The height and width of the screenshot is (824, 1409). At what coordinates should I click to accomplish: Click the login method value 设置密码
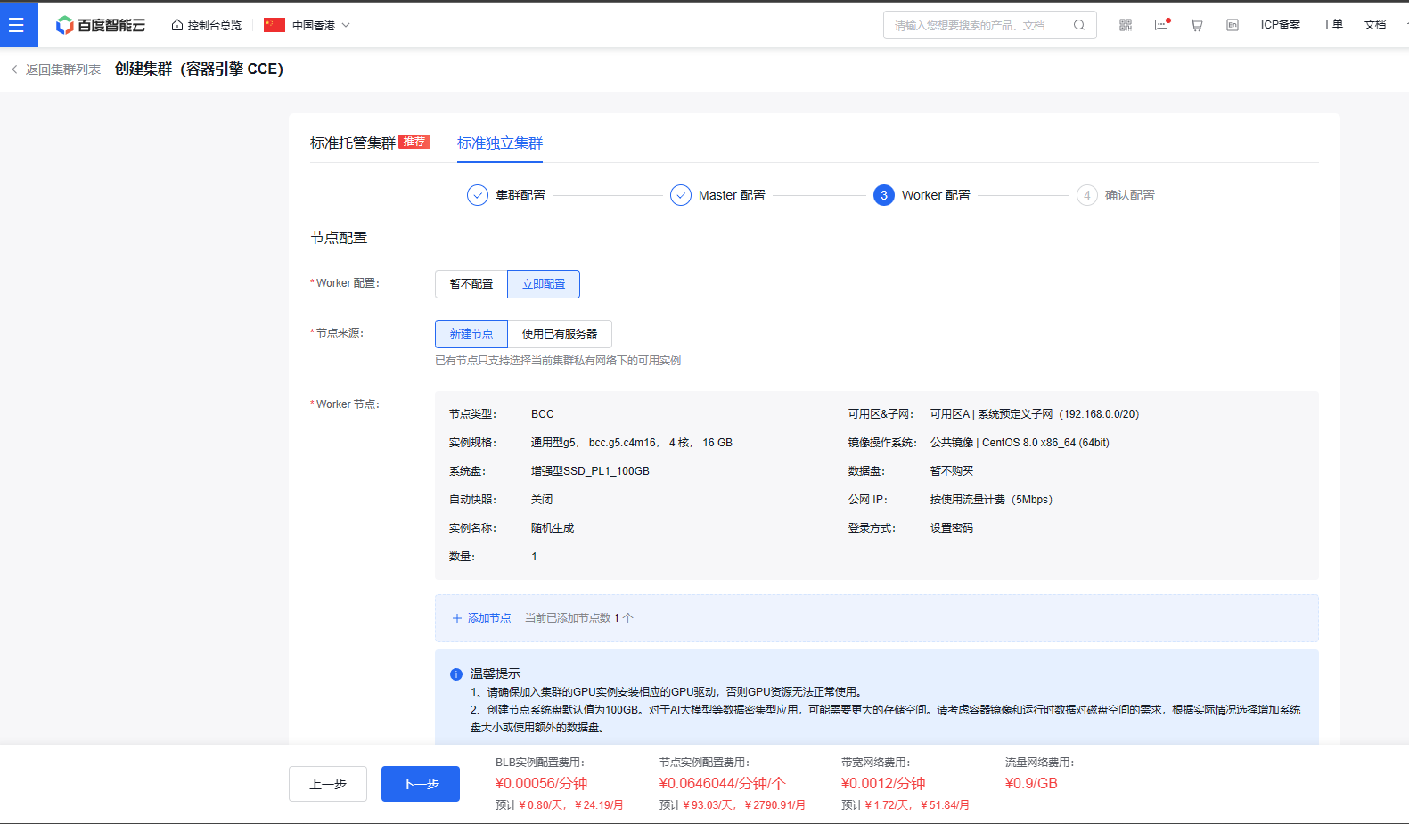952,528
